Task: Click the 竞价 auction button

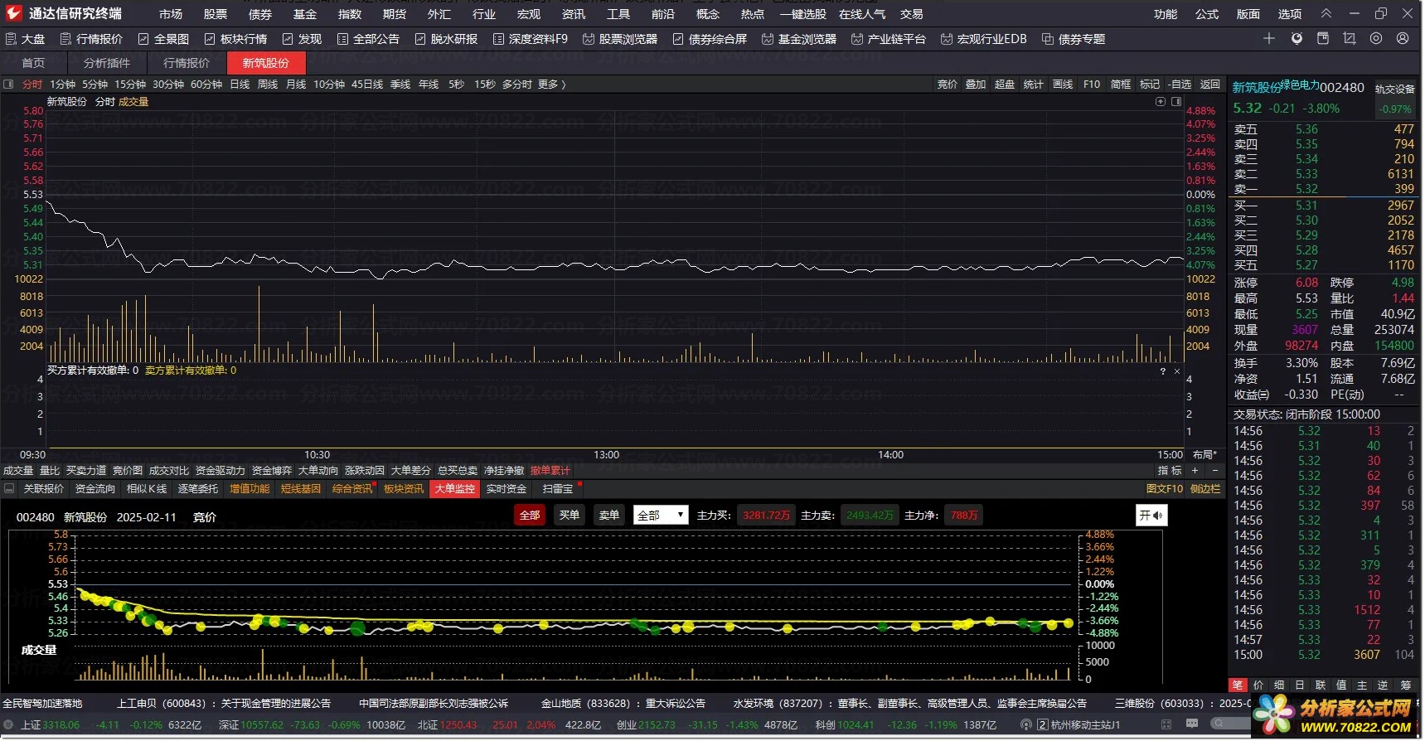Action: 947,85
